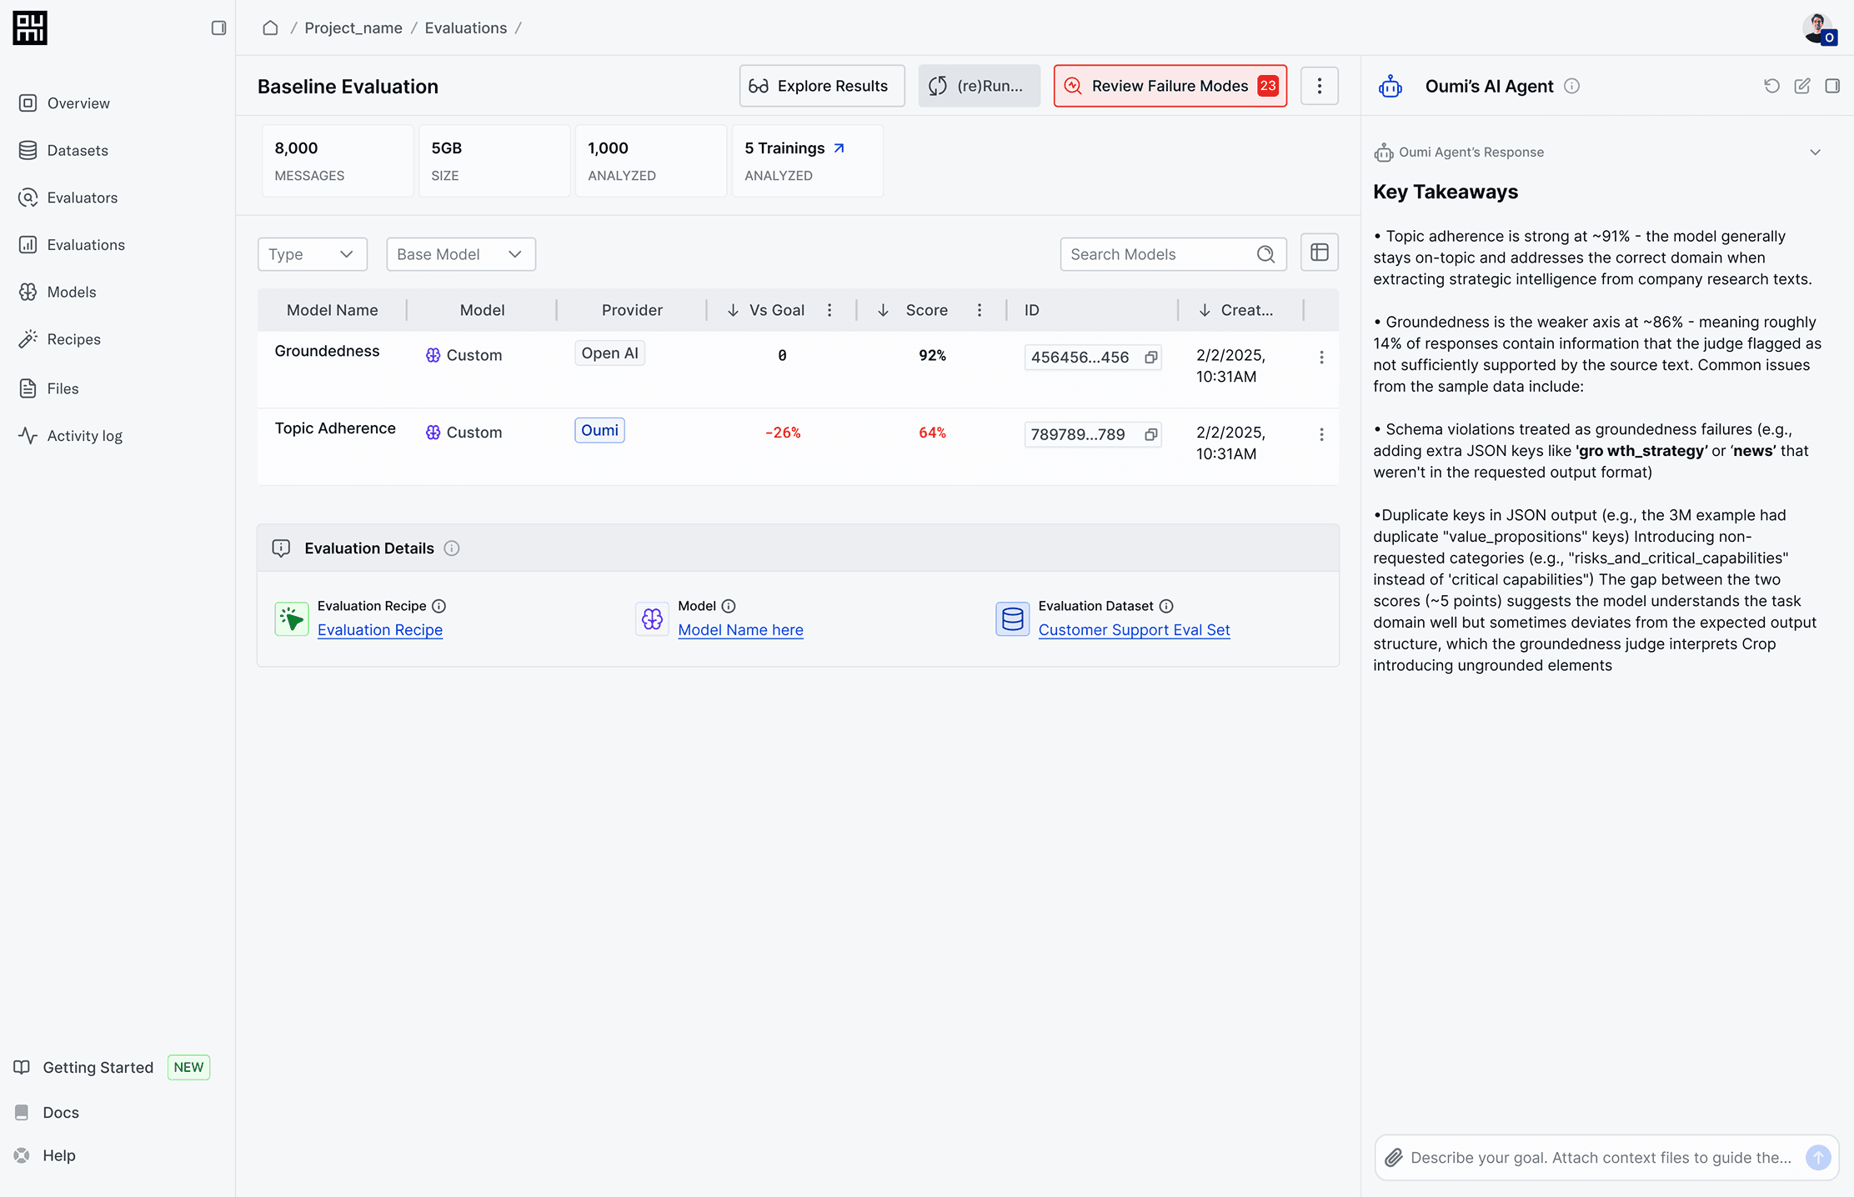This screenshot has width=1854, height=1197.
Task: Toggle sorting on the Created column
Action: [x=1203, y=309]
